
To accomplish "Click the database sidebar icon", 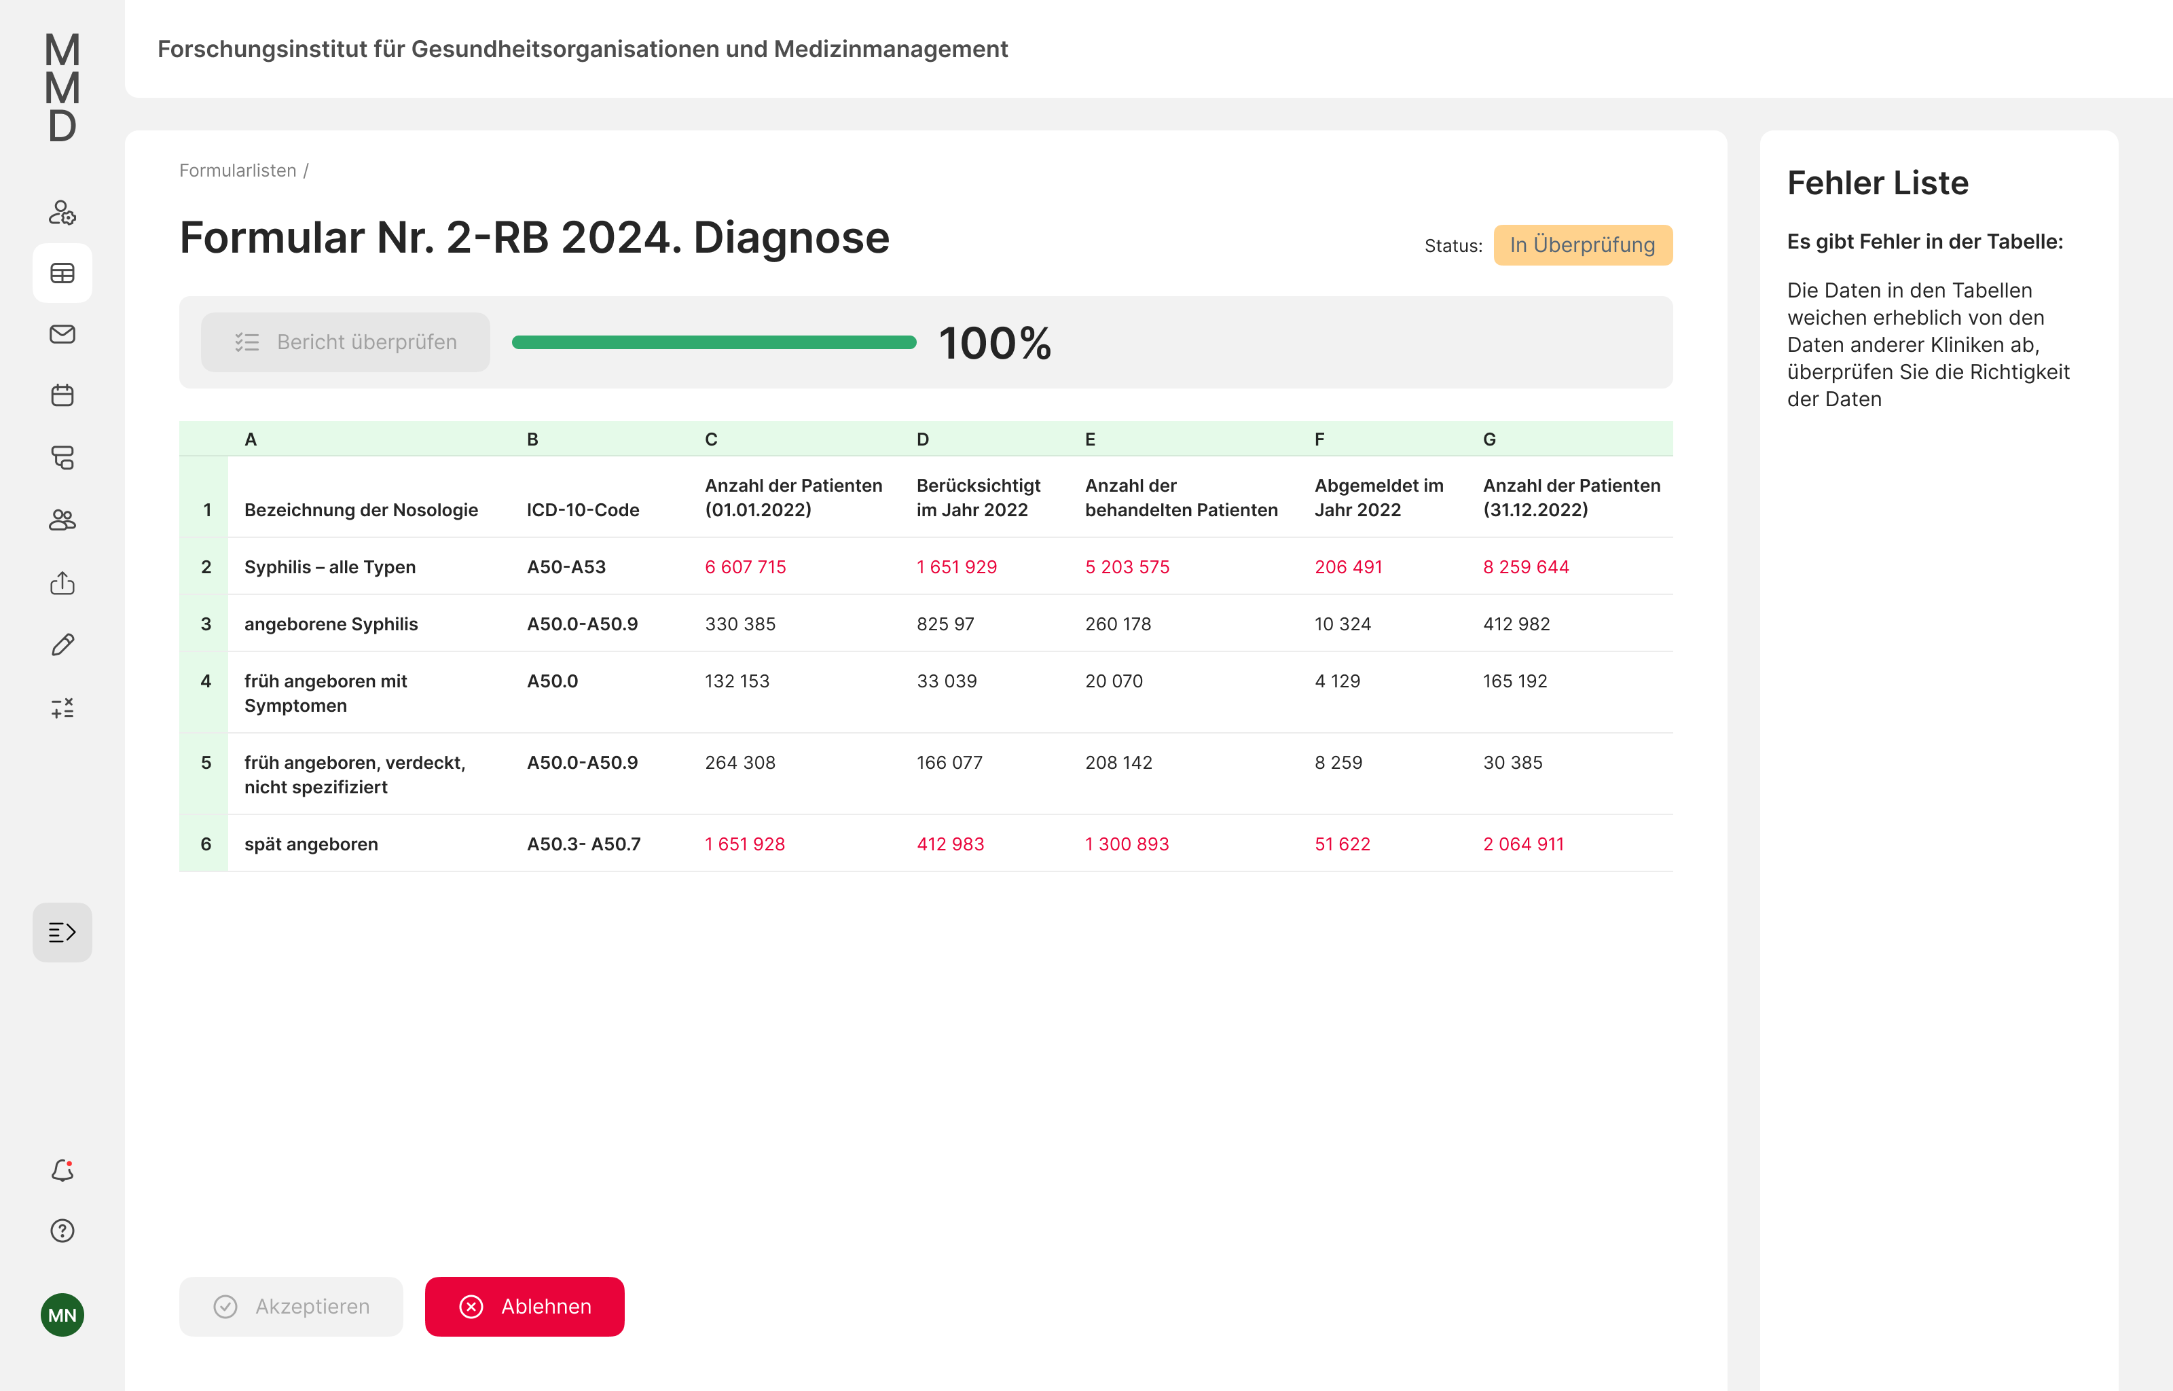I will [62, 457].
